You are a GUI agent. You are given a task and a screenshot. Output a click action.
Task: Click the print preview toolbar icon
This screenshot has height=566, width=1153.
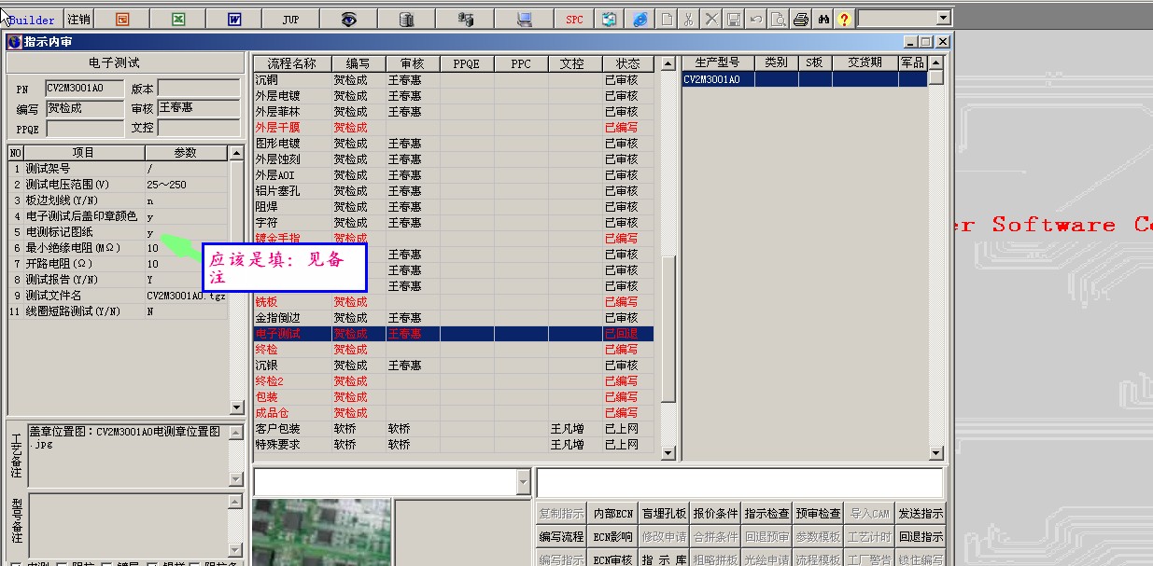coord(779,19)
